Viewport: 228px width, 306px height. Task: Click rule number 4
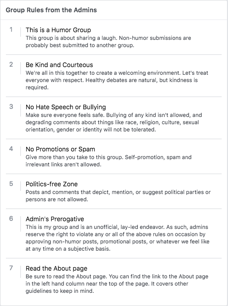click(11, 149)
